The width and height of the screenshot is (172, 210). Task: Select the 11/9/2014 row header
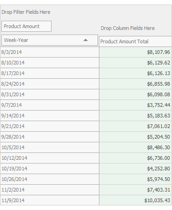coord(50,200)
